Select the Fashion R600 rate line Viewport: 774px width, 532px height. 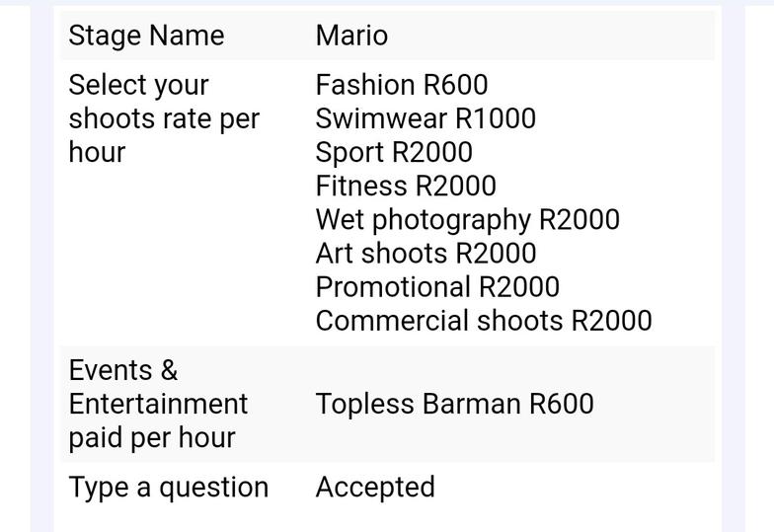[x=401, y=85]
